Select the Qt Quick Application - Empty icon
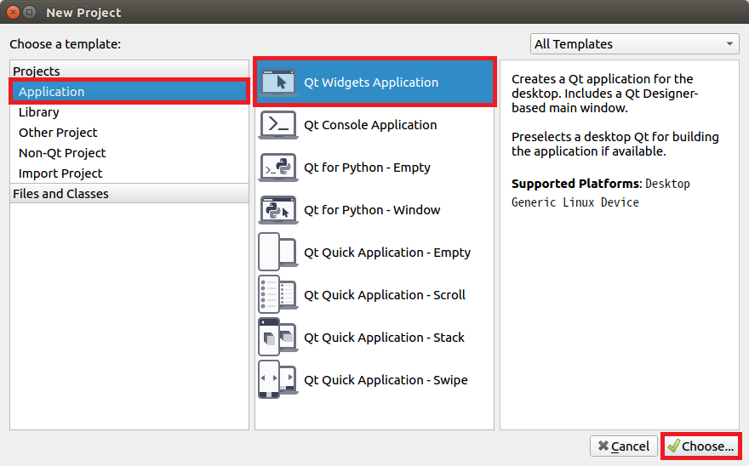Image resolution: width=749 pixels, height=466 pixels. [278, 252]
